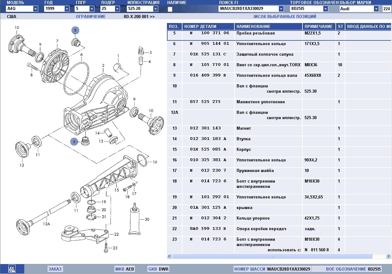392x274 pixels.
Task: Click the 8D-X-200 001 >> restriction text
Action: point(139,16)
